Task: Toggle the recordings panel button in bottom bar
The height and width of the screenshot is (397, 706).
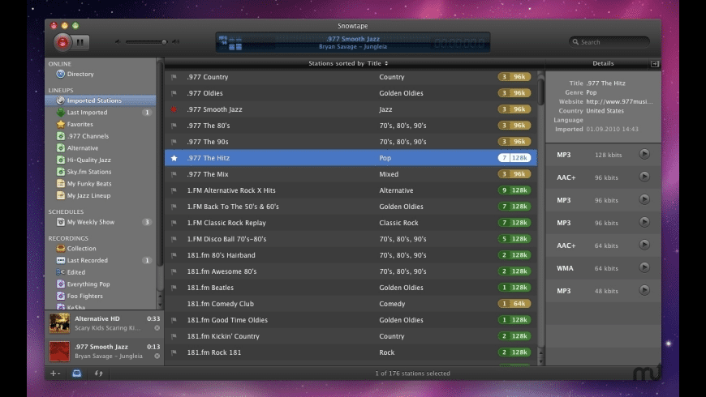Action: tap(77, 374)
